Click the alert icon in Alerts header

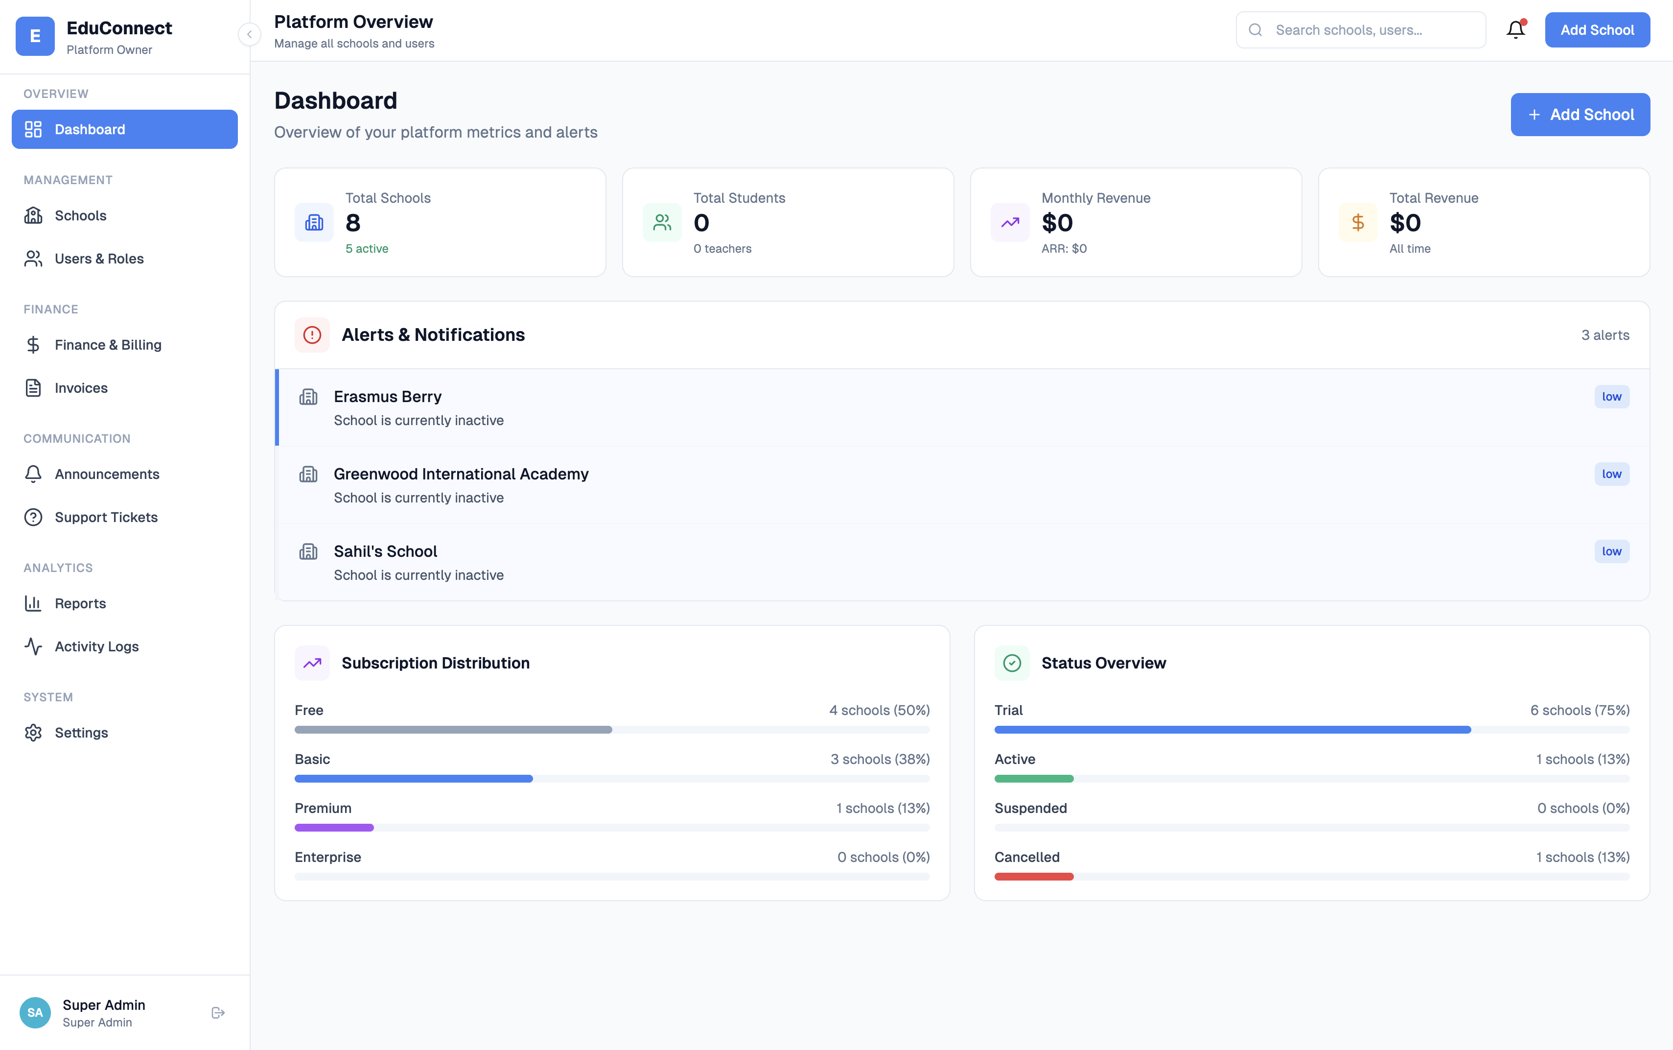(x=312, y=334)
